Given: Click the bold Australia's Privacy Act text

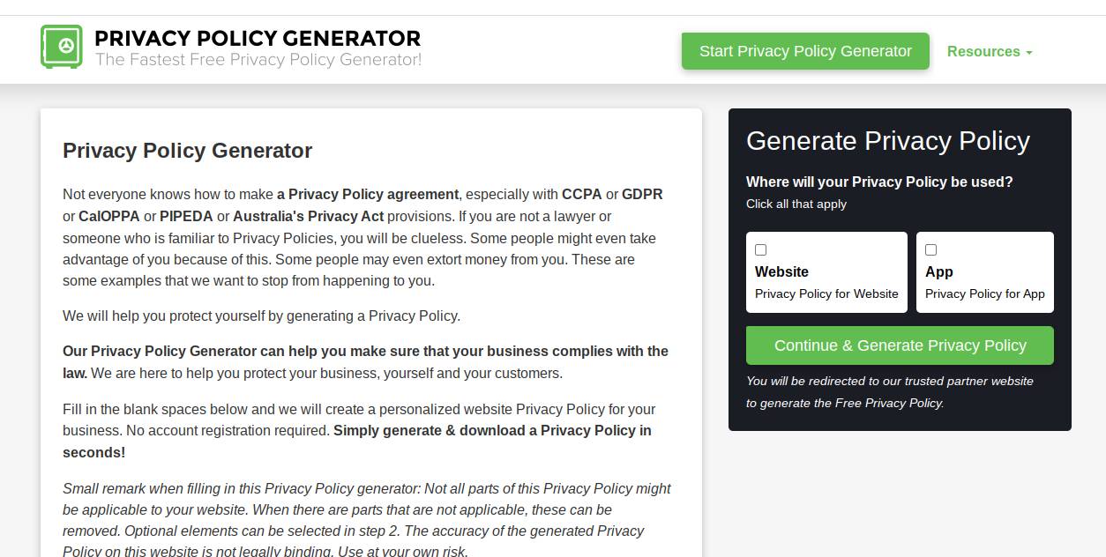Looking at the screenshot, I should click(308, 217).
